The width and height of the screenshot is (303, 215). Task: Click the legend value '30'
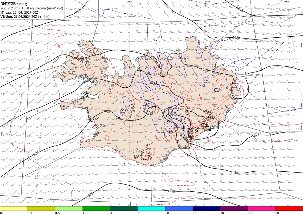[250, 213]
